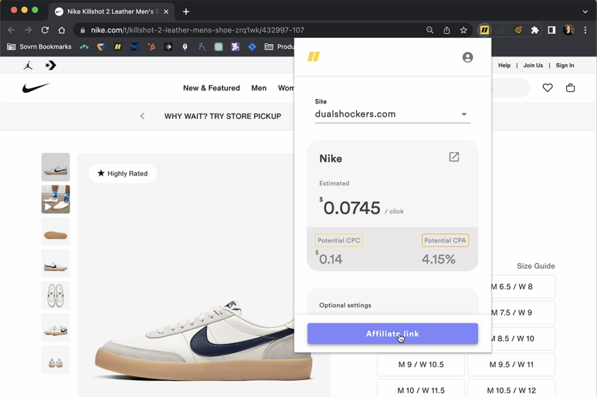The width and height of the screenshot is (597, 397).
Task: Pick size M 7.5 / W 9
Action: point(523,312)
